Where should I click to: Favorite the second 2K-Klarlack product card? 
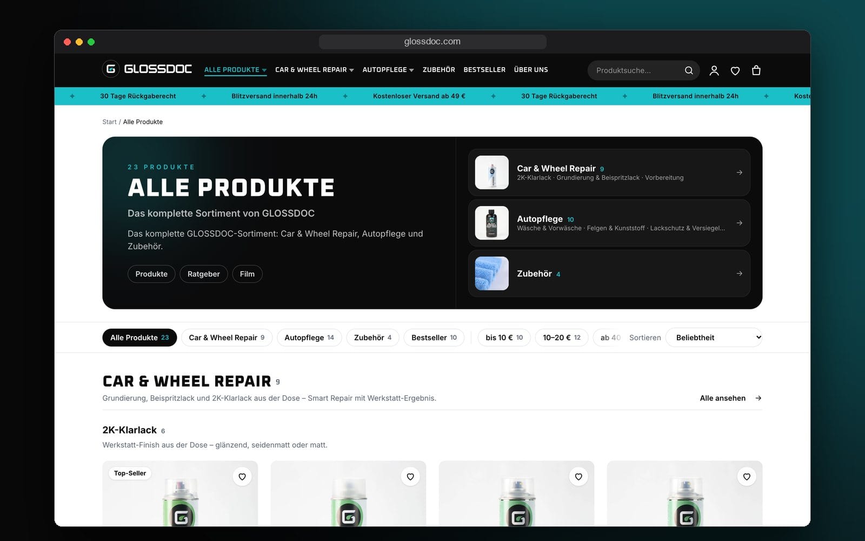[410, 477]
